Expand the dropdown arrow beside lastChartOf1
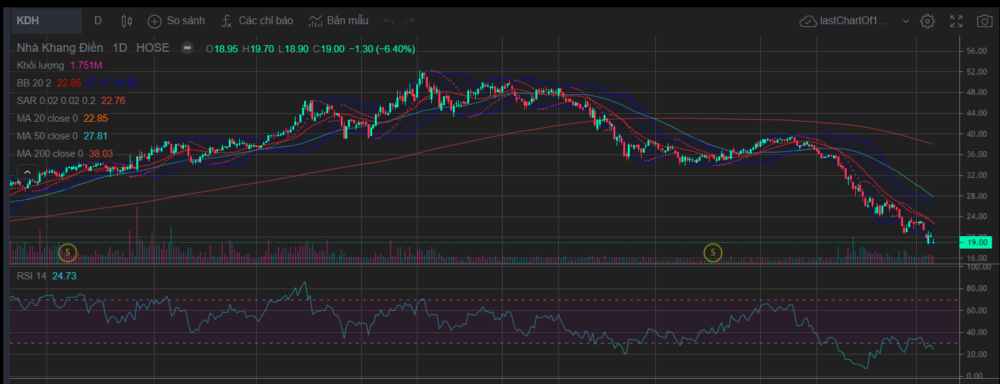Screen dimensions: 1000x384 pyautogui.click(x=906, y=21)
